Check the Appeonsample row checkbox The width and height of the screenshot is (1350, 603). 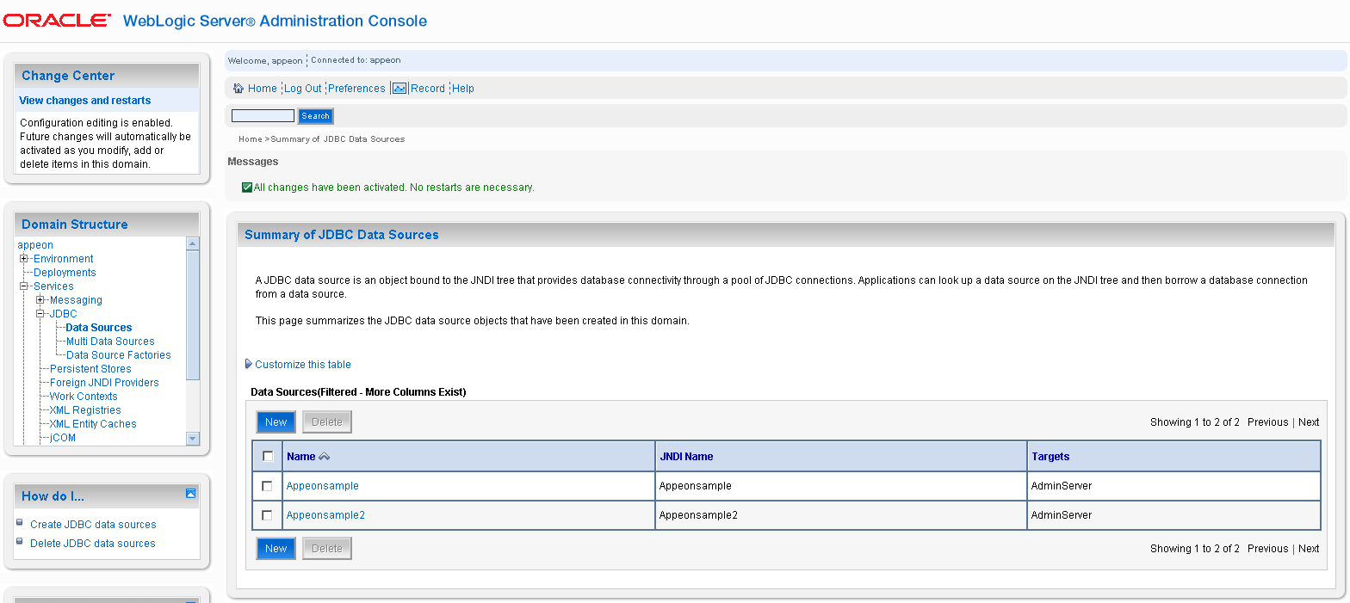click(267, 486)
